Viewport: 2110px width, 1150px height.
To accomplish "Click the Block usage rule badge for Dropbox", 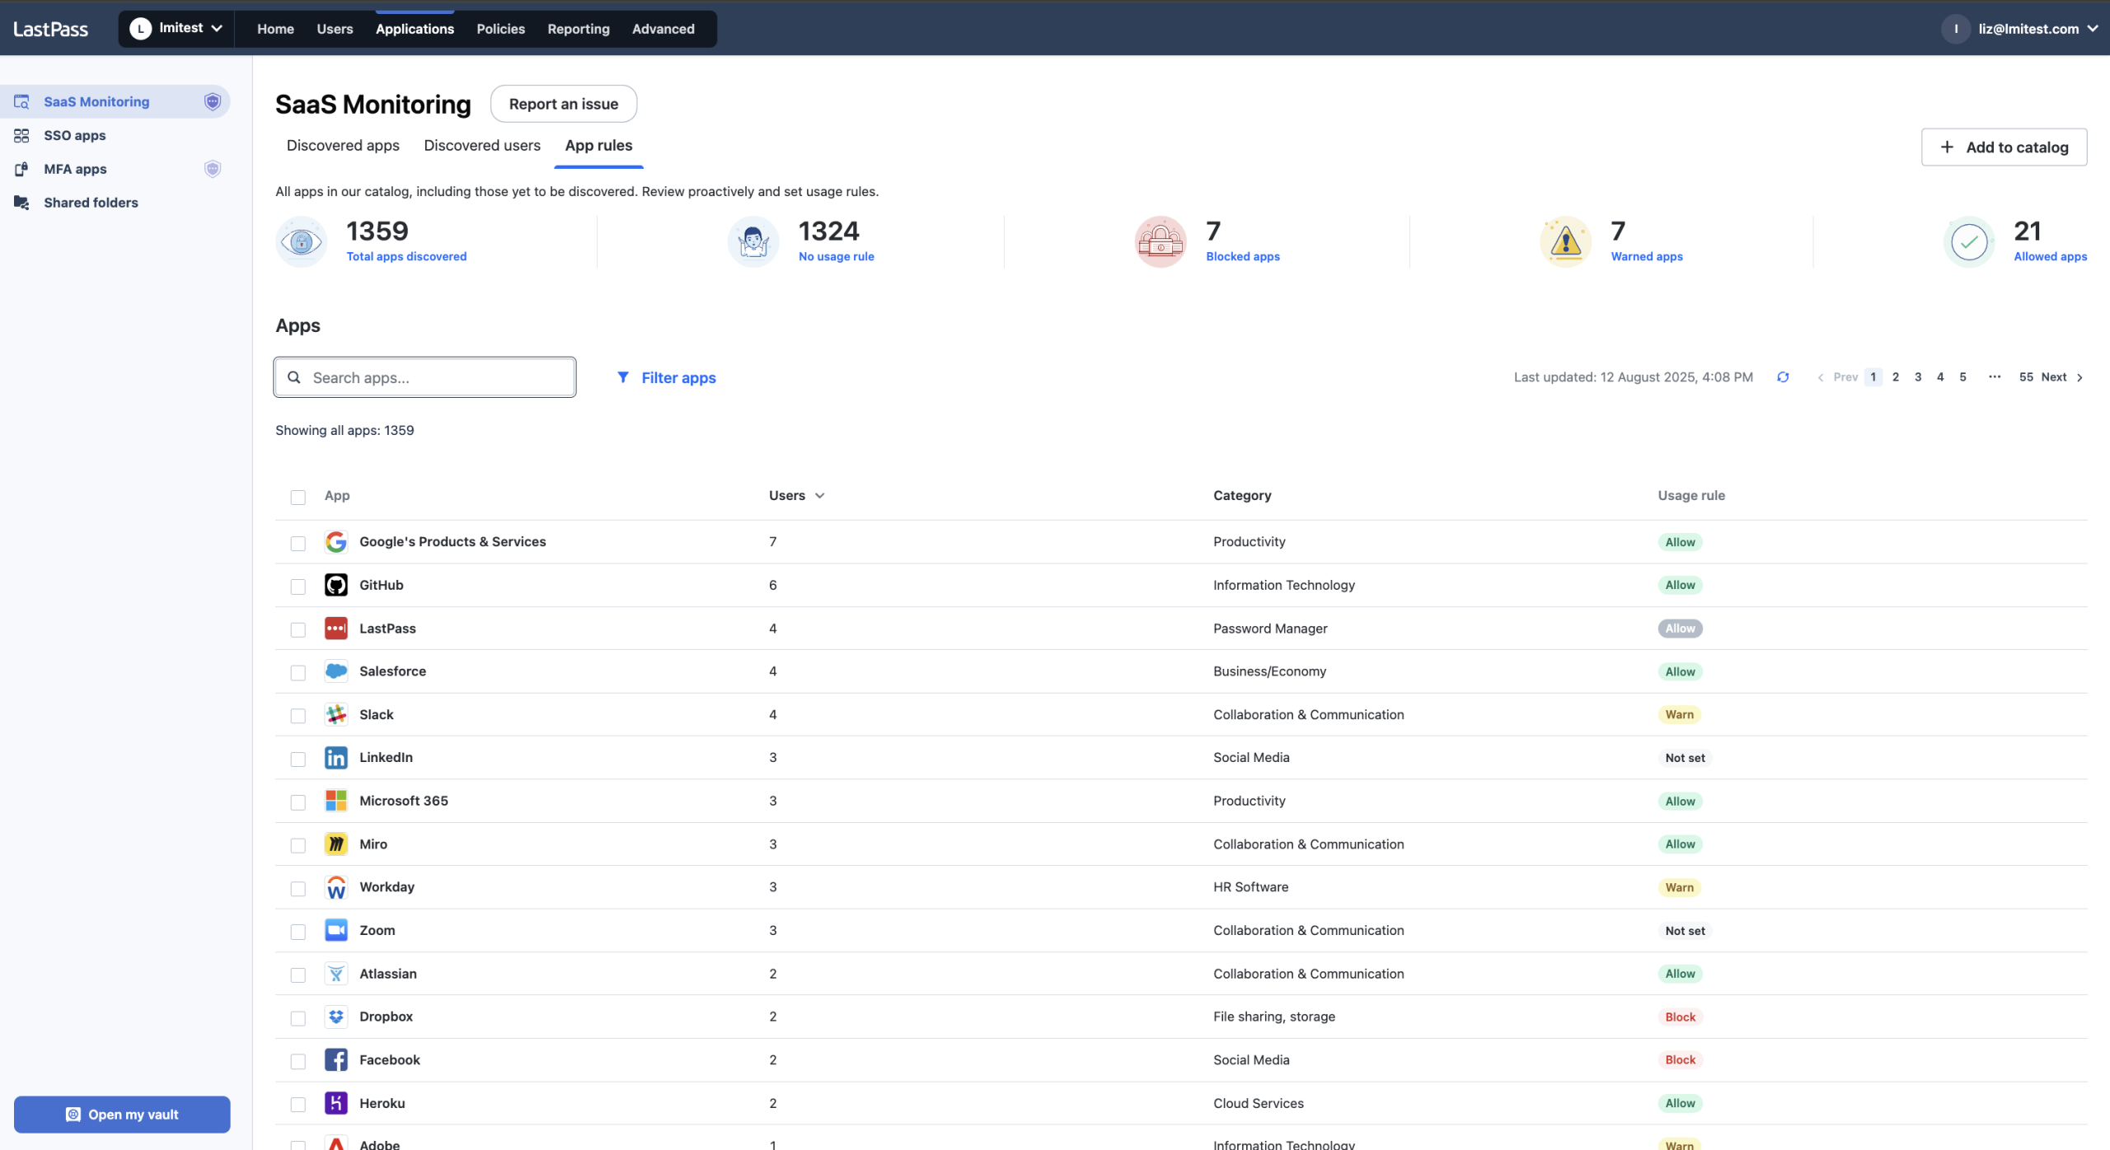I will click(x=1680, y=1017).
